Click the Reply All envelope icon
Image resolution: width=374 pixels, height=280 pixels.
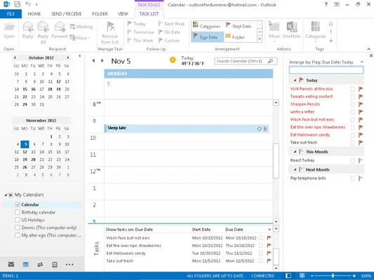(x=44, y=27)
